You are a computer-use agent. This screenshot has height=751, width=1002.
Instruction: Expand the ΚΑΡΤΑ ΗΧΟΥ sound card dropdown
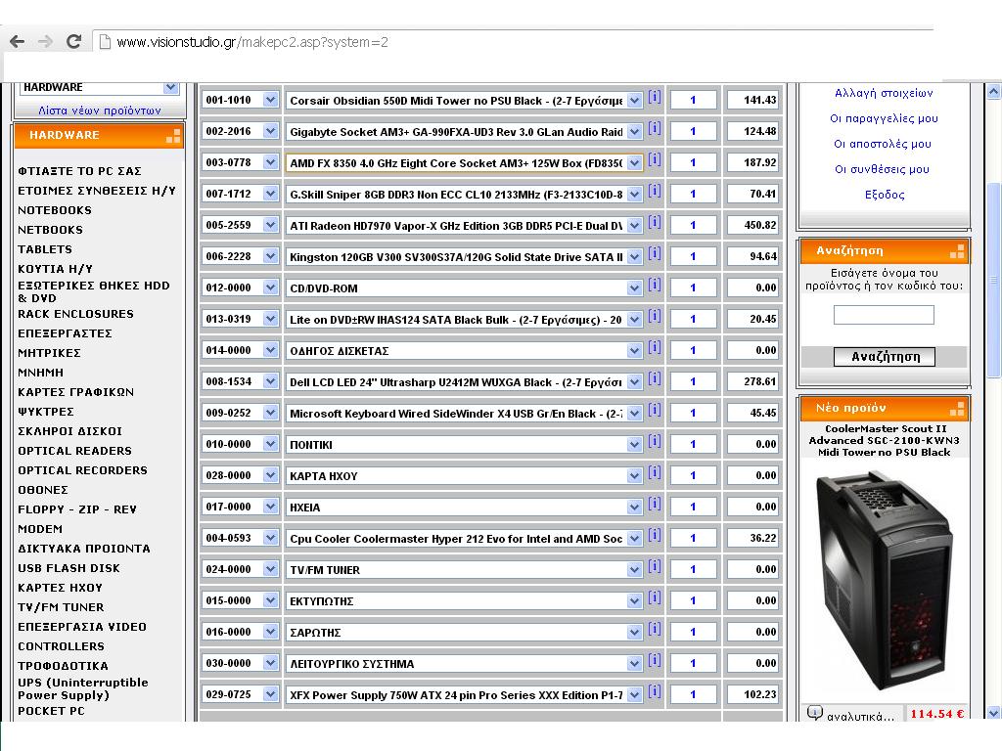(x=634, y=476)
